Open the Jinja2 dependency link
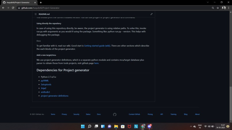 [43, 88]
